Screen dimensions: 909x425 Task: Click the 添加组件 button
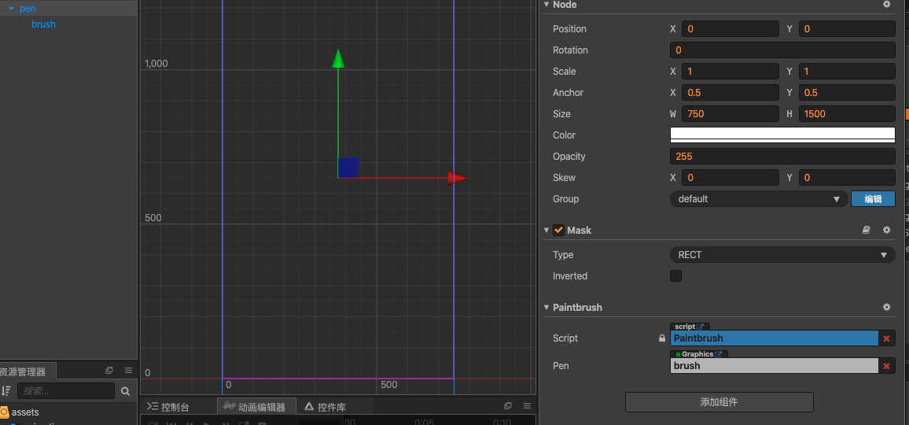coord(719,401)
